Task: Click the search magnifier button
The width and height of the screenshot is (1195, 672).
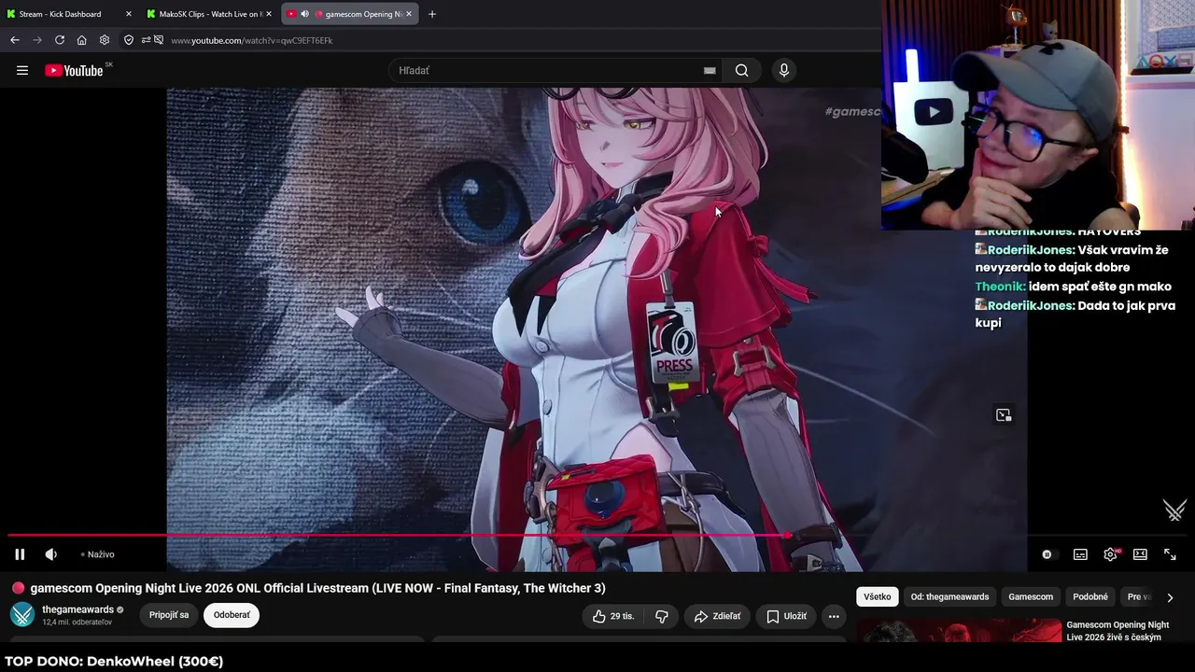Action: click(741, 70)
